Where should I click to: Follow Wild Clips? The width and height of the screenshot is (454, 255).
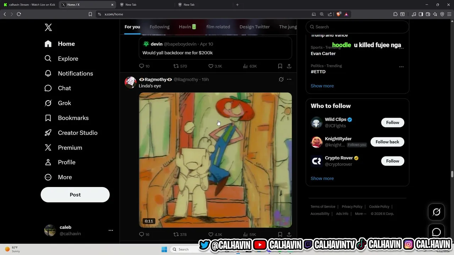click(x=393, y=123)
